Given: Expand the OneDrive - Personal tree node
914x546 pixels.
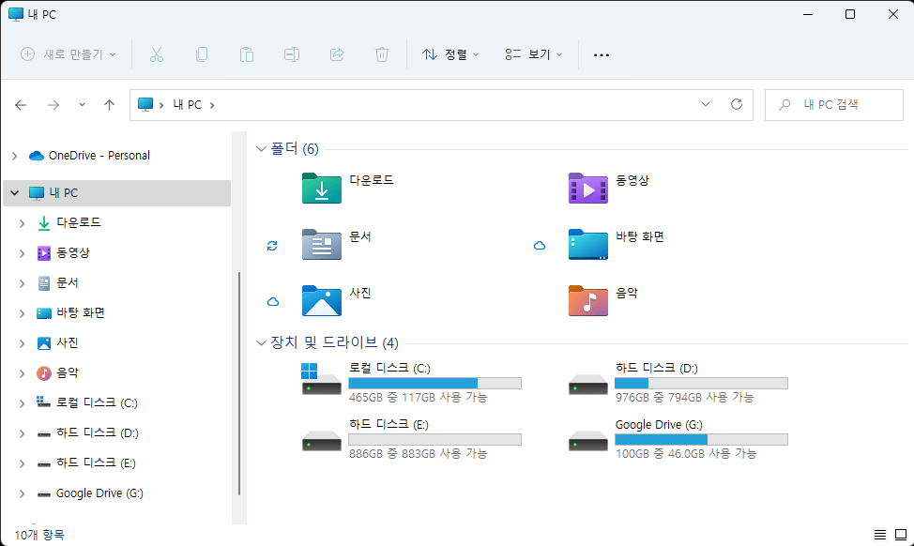Looking at the screenshot, I should (15, 156).
